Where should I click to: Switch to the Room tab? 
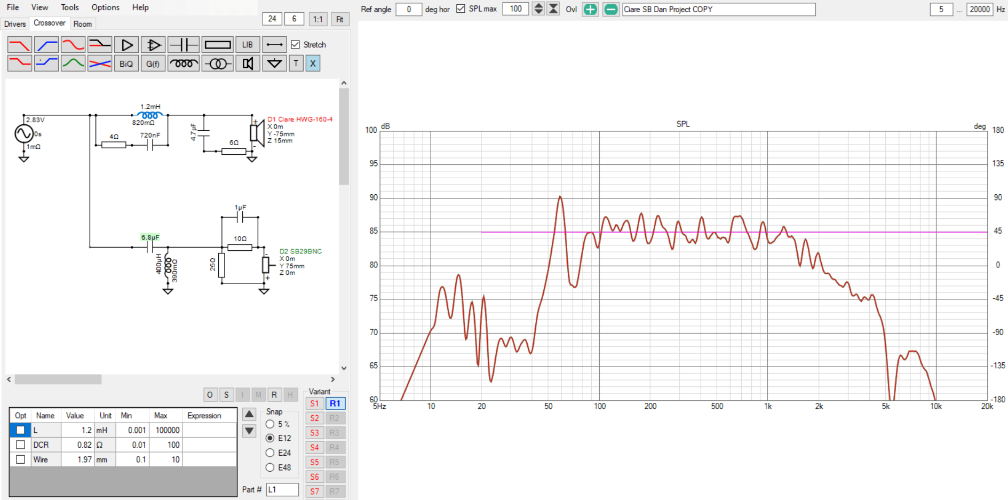[x=83, y=24]
